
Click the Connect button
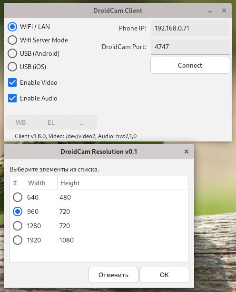point(190,65)
